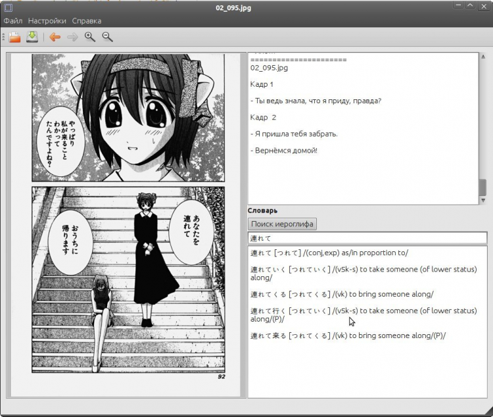Click the zoom in magnifier icon
The height and width of the screenshot is (417, 493).
click(x=90, y=37)
